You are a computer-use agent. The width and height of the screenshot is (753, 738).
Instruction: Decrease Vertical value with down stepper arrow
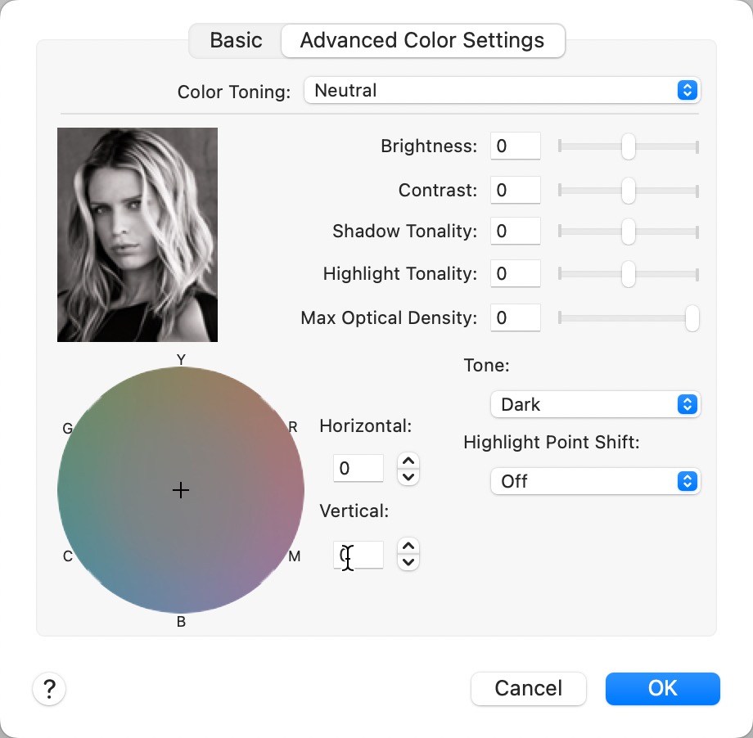408,562
